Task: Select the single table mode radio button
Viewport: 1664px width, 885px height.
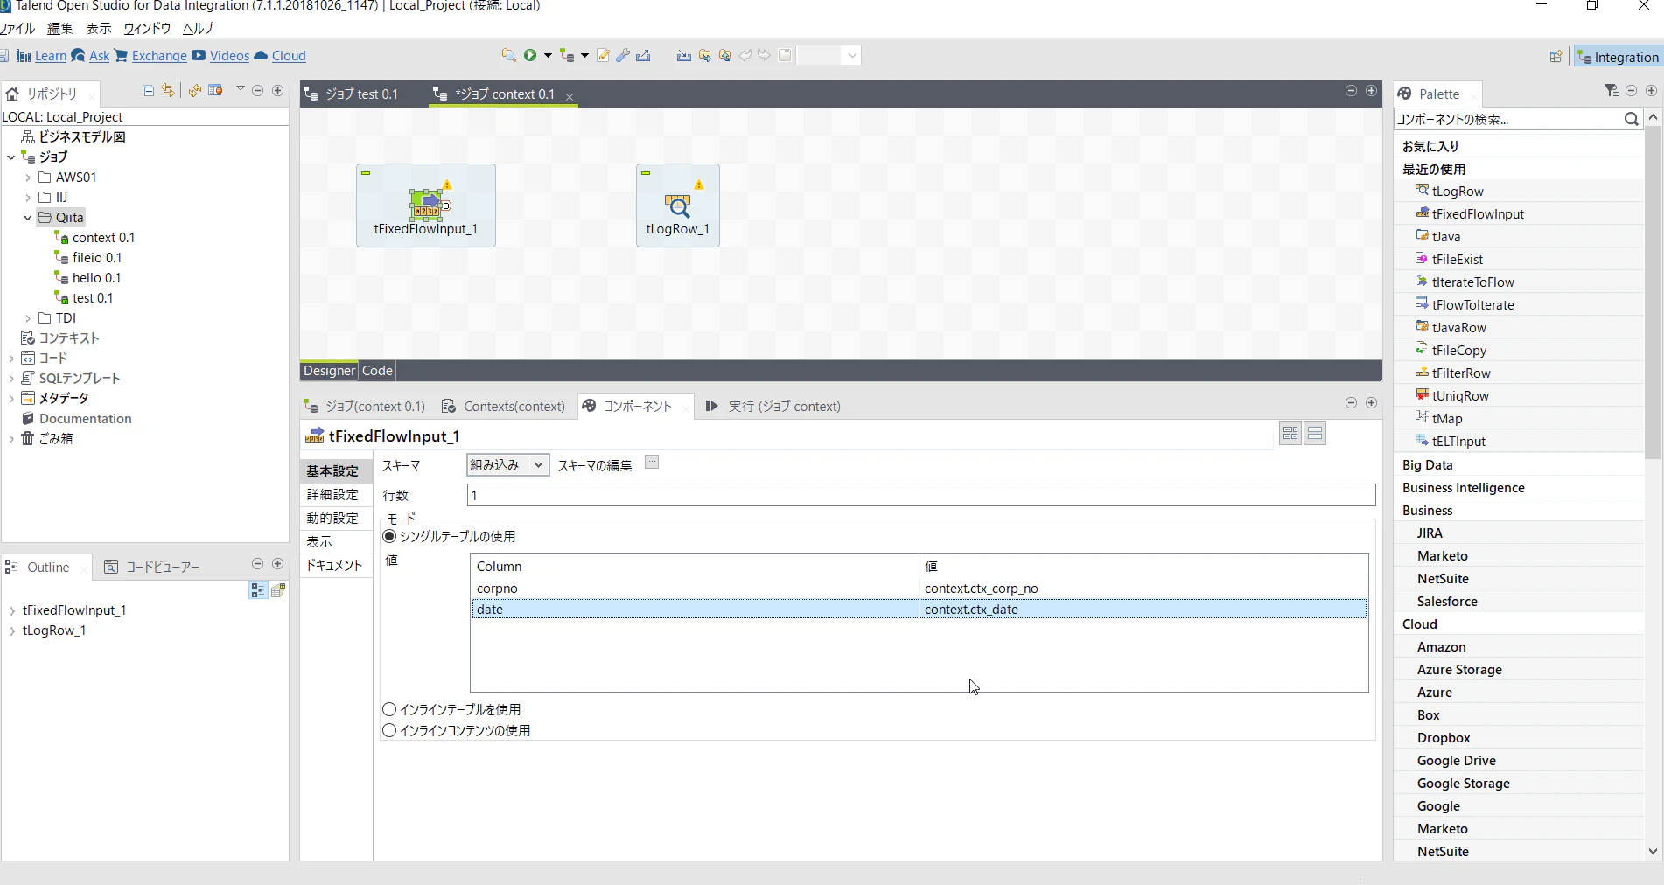Action: tap(389, 536)
